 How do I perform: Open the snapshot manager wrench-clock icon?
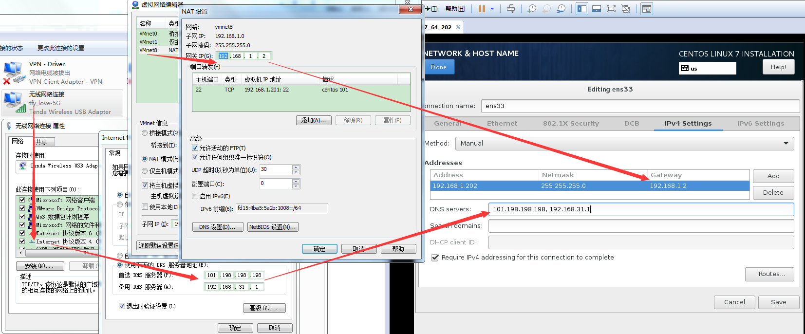tap(562, 9)
